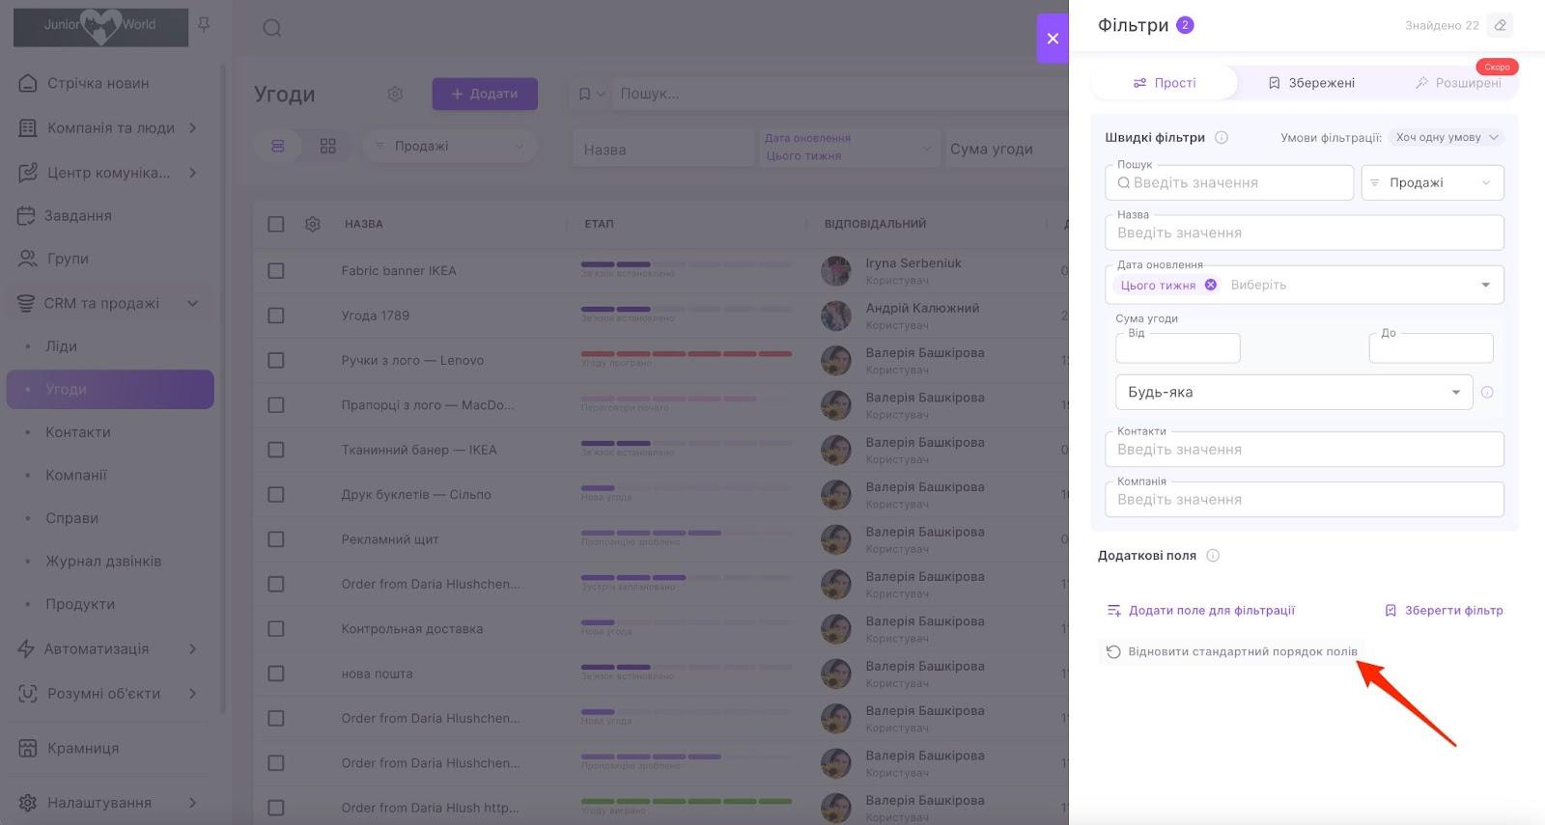Expand the Будь-яка currency dropdown

pos(1293,392)
